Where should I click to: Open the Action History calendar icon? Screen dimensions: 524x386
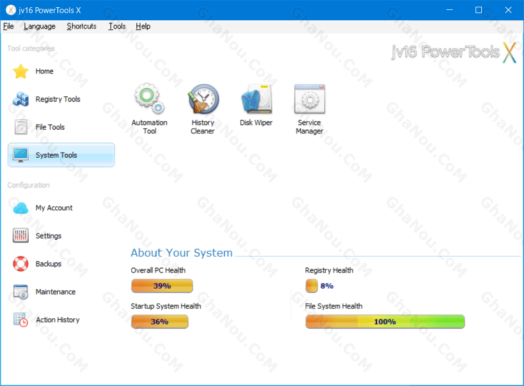click(21, 319)
